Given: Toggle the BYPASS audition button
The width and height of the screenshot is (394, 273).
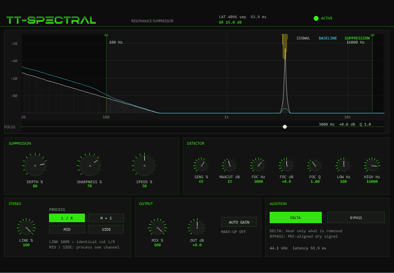Looking at the screenshot, I should (x=356, y=218).
